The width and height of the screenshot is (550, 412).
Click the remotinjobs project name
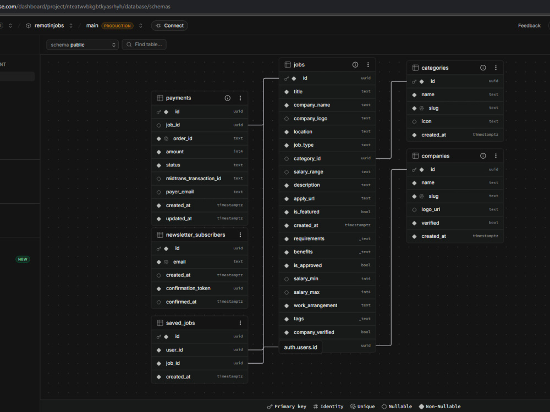(49, 26)
